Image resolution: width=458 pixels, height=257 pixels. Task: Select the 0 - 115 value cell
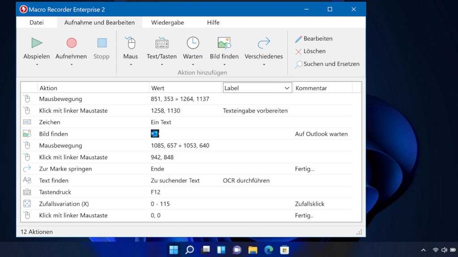click(x=160, y=203)
